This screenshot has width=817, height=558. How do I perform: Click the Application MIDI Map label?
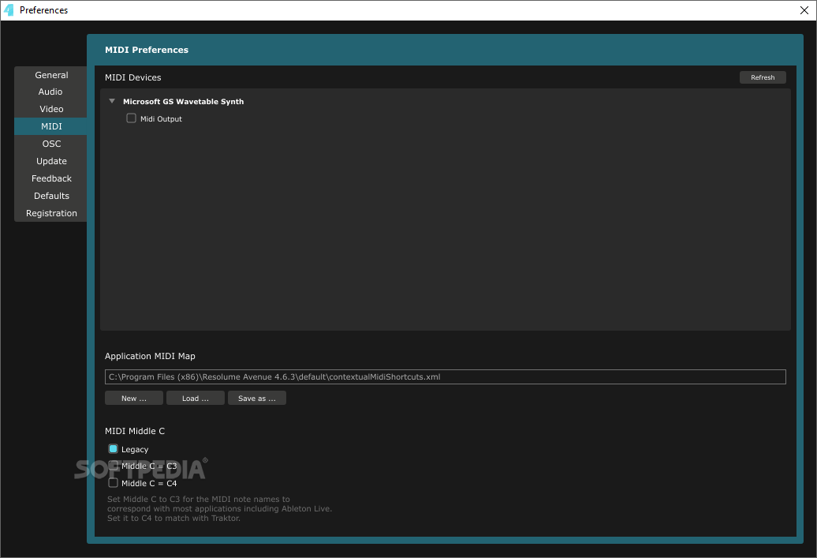(150, 356)
